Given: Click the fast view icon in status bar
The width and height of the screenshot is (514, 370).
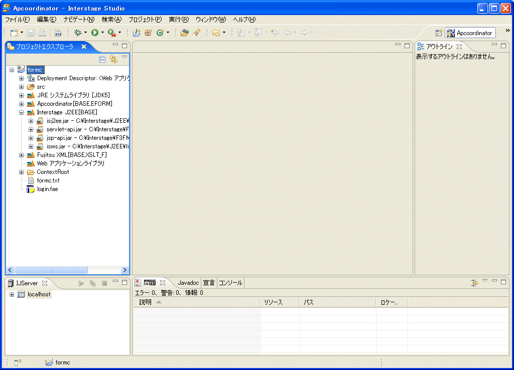Looking at the screenshot, I should click(x=18, y=362).
